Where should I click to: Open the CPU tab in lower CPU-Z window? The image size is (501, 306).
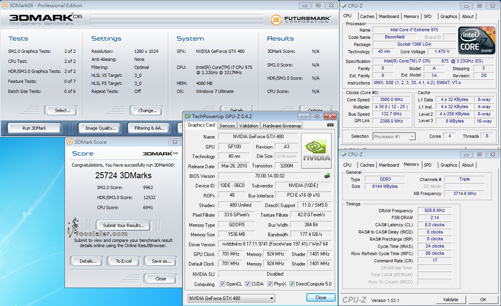click(x=347, y=165)
